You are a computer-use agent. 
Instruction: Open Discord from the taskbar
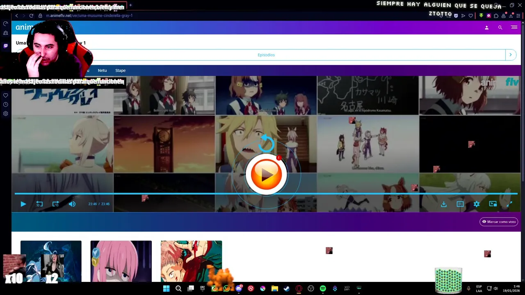coord(239,288)
